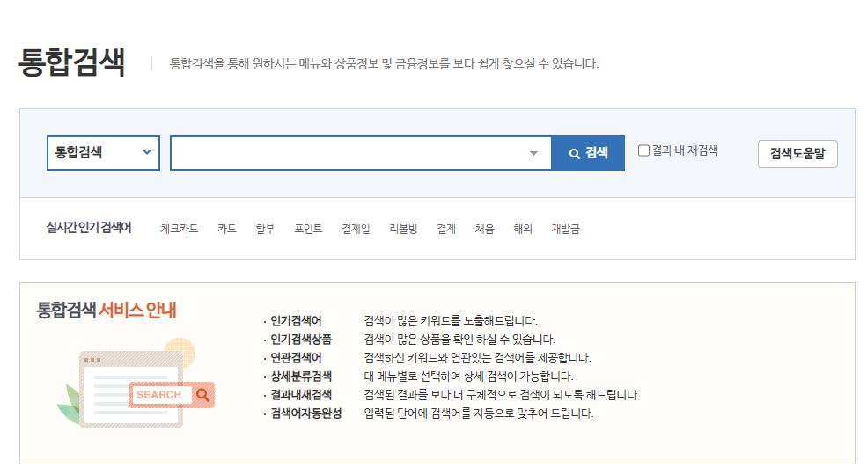Select popular keyword 할부

coord(265,229)
